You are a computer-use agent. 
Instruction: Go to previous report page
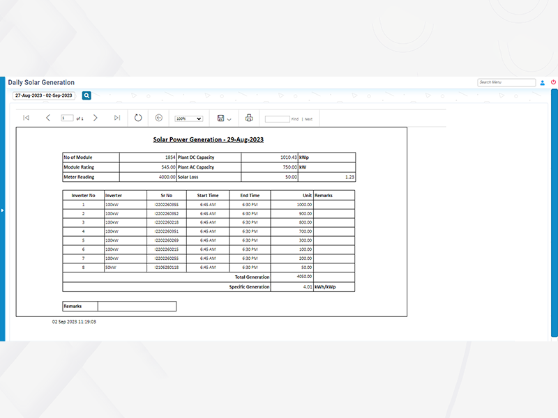pos(48,118)
